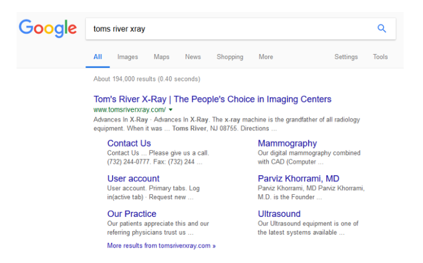Viewport: 423px width, 263px height.
Task: Open the More search options menu
Action: pyautogui.click(x=265, y=57)
